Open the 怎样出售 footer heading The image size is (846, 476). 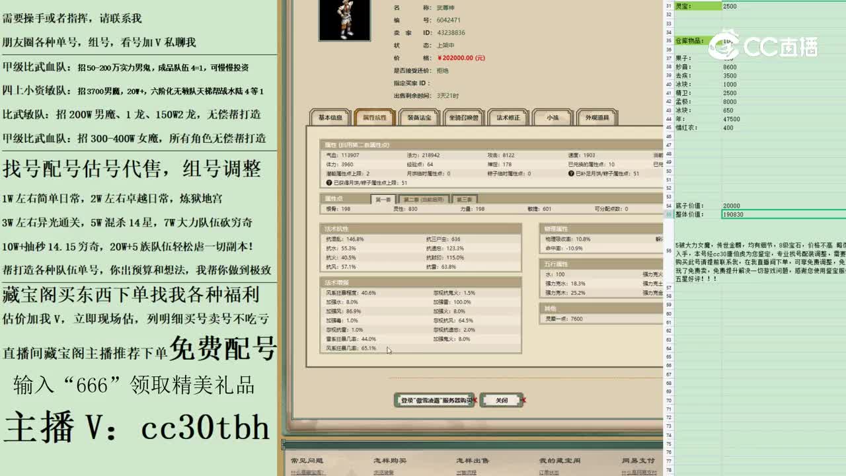[472, 461]
